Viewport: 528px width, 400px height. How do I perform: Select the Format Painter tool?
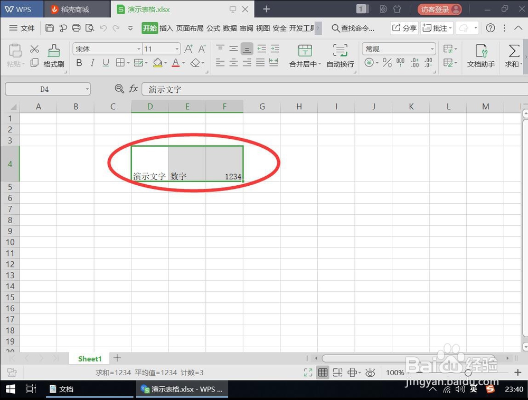54,55
